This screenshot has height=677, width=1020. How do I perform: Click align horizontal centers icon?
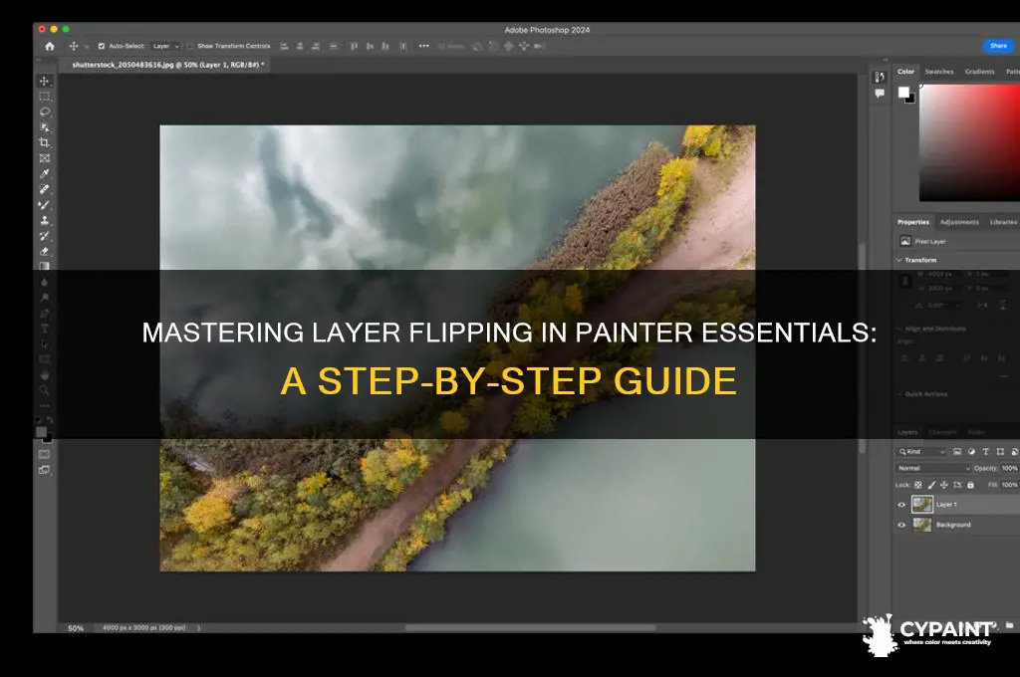300,46
